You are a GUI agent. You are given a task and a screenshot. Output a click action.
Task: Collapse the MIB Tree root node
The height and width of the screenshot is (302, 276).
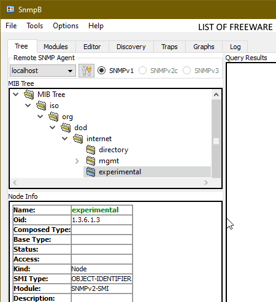(x=16, y=95)
